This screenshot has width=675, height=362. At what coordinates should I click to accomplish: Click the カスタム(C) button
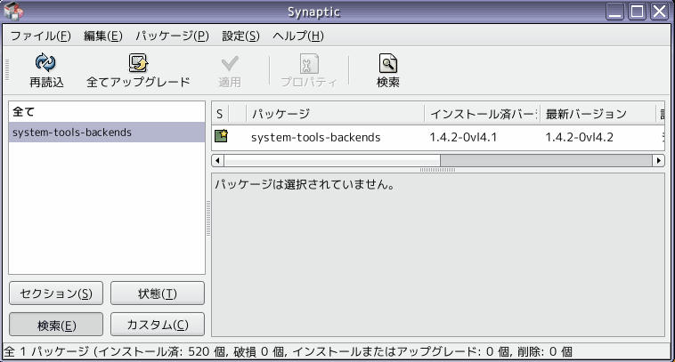(158, 325)
